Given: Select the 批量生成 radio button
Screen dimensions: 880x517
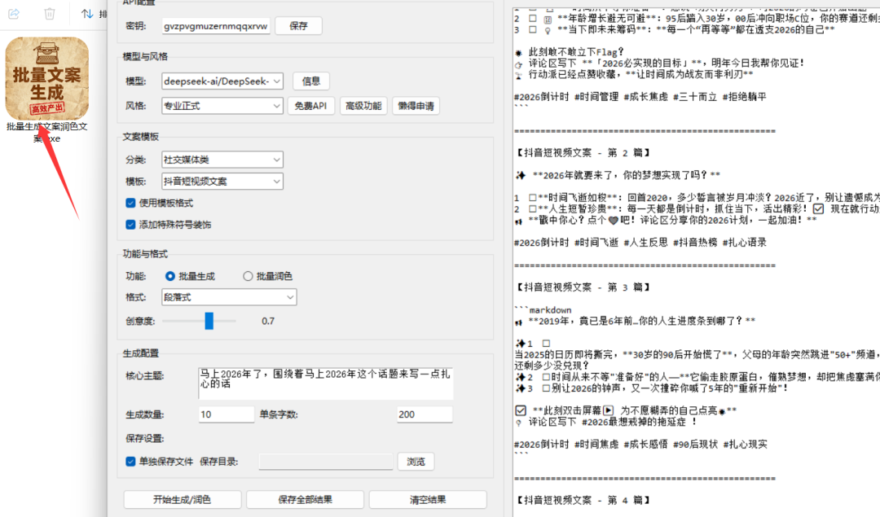Looking at the screenshot, I should click(x=169, y=276).
